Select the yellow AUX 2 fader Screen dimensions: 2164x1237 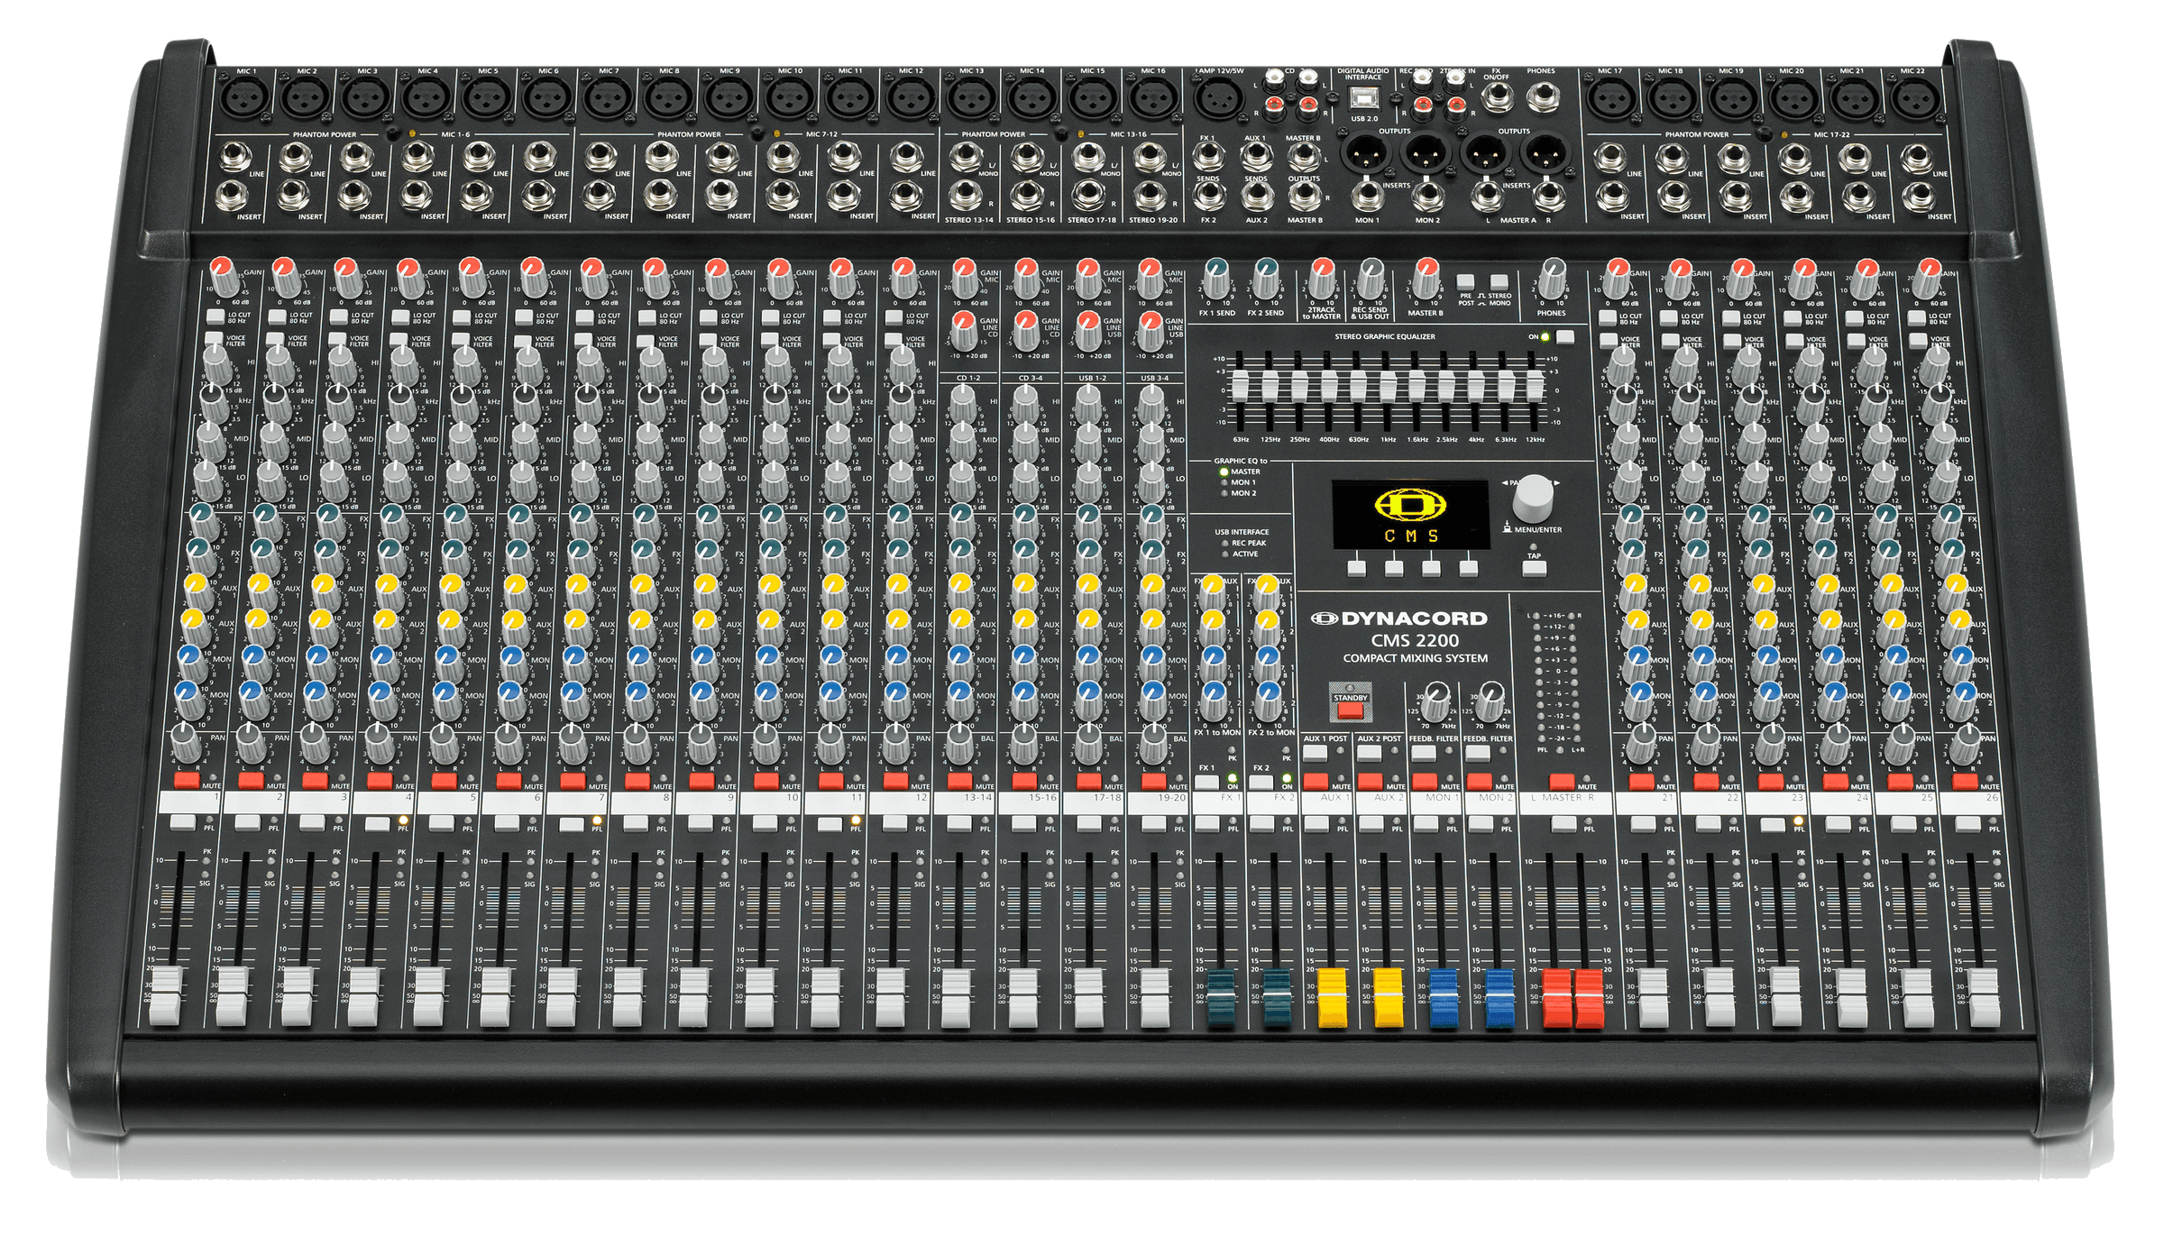click(1388, 997)
